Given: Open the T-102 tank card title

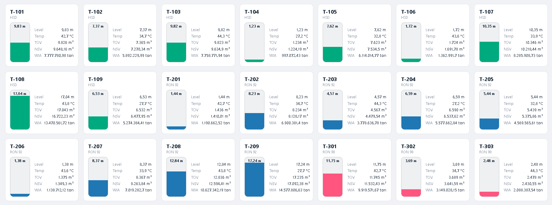Looking at the screenshot, I should click(x=95, y=12).
